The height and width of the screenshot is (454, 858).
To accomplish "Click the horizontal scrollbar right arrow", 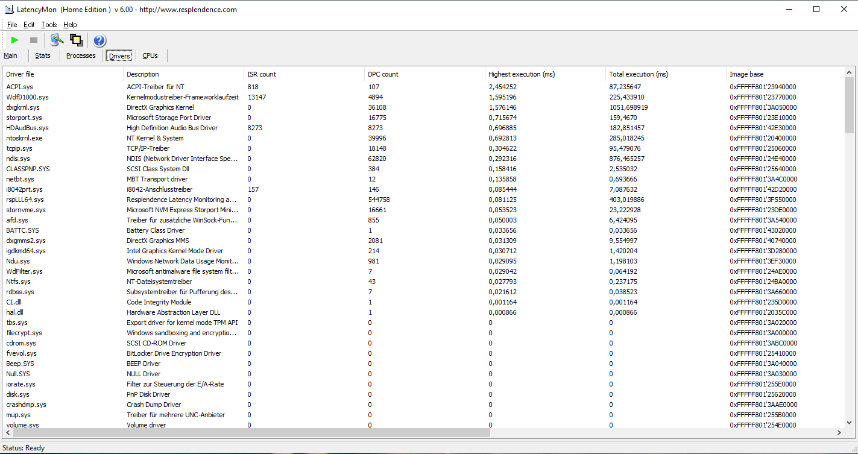I will (839, 433).
